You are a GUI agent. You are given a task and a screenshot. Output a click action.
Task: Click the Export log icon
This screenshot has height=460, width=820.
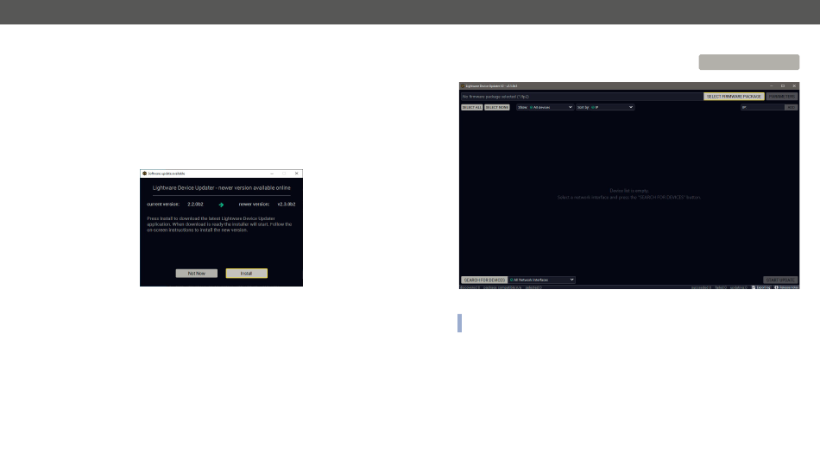(x=754, y=287)
